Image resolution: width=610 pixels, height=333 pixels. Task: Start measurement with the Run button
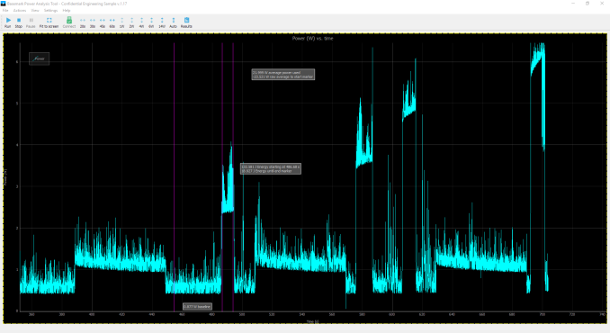pyautogui.click(x=8, y=22)
